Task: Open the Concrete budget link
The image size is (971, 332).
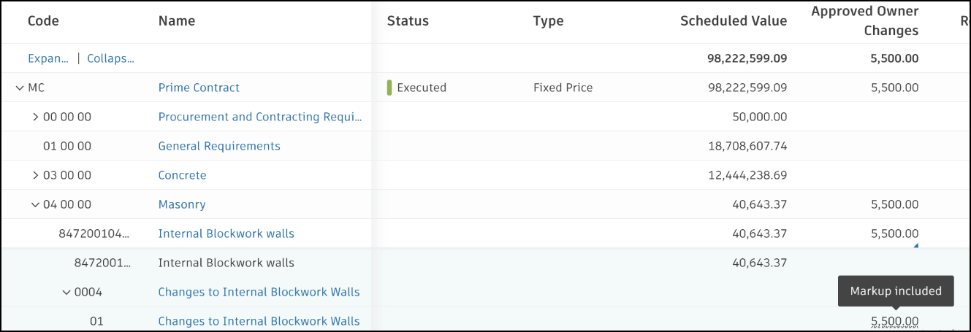Action: tap(182, 175)
